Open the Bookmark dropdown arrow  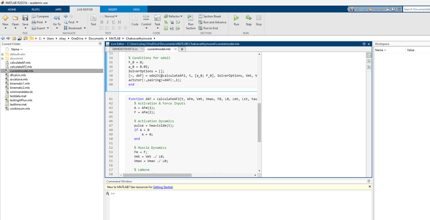[86, 28]
